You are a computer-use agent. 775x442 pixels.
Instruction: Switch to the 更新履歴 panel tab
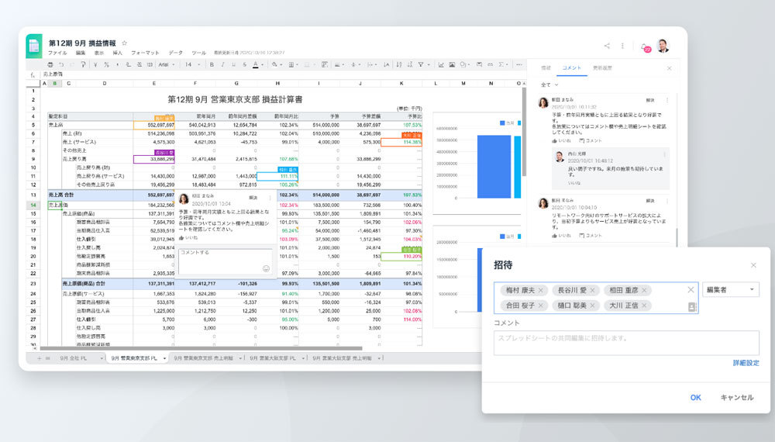tap(602, 67)
